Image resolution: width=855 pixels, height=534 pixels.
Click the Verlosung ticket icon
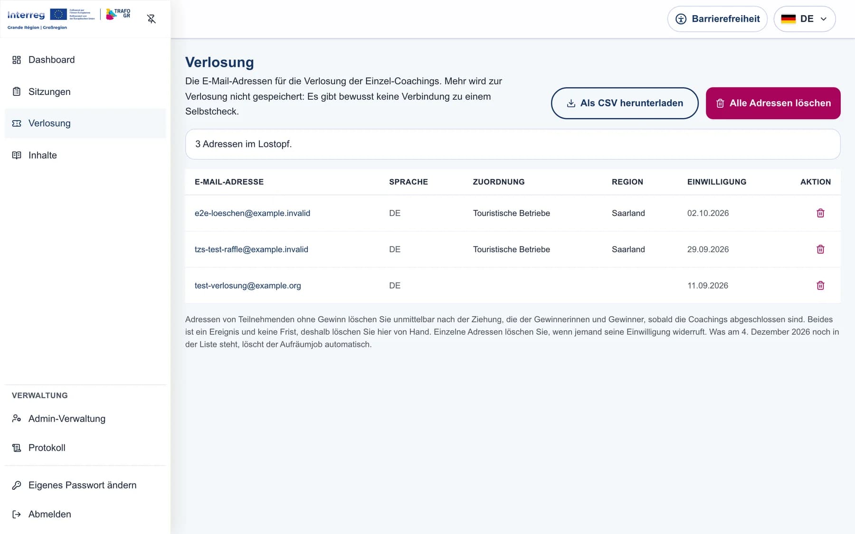tap(17, 123)
